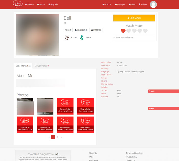Screen dimensions: 179x161
Task: Switch to the Mutual Friends tab
Action: 42,66
